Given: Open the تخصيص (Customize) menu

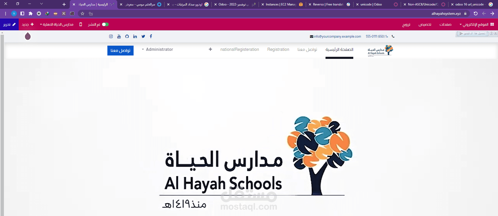Looking at the screenshot, I should pos(425,24).
